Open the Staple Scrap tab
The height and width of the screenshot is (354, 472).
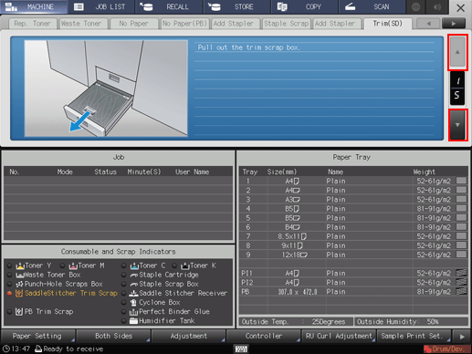[x=286, y=24]
